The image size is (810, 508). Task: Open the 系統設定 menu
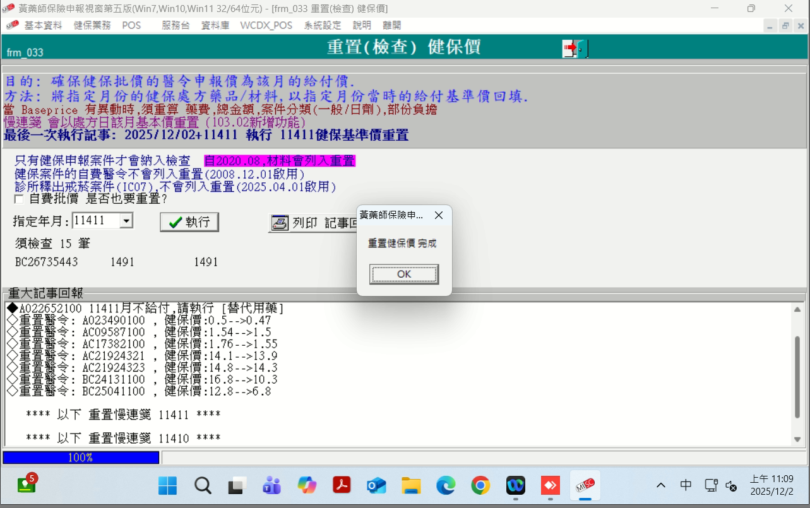tap(322, 25)
